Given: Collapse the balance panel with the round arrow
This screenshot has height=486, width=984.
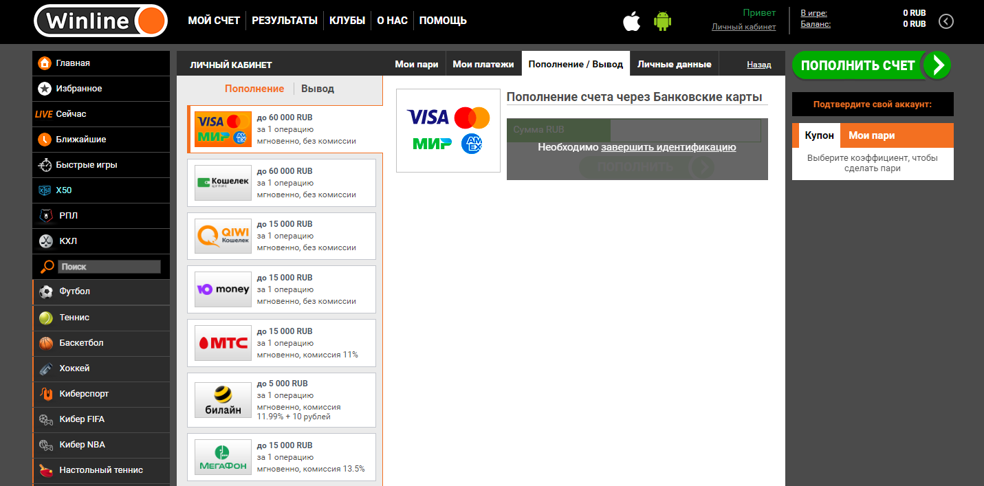Looking at the screenshot, I should [946, 21].
